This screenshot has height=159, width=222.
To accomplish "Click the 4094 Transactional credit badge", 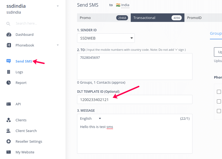I will [x=177, y=18].
